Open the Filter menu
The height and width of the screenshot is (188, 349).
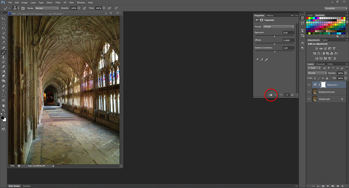58,3
